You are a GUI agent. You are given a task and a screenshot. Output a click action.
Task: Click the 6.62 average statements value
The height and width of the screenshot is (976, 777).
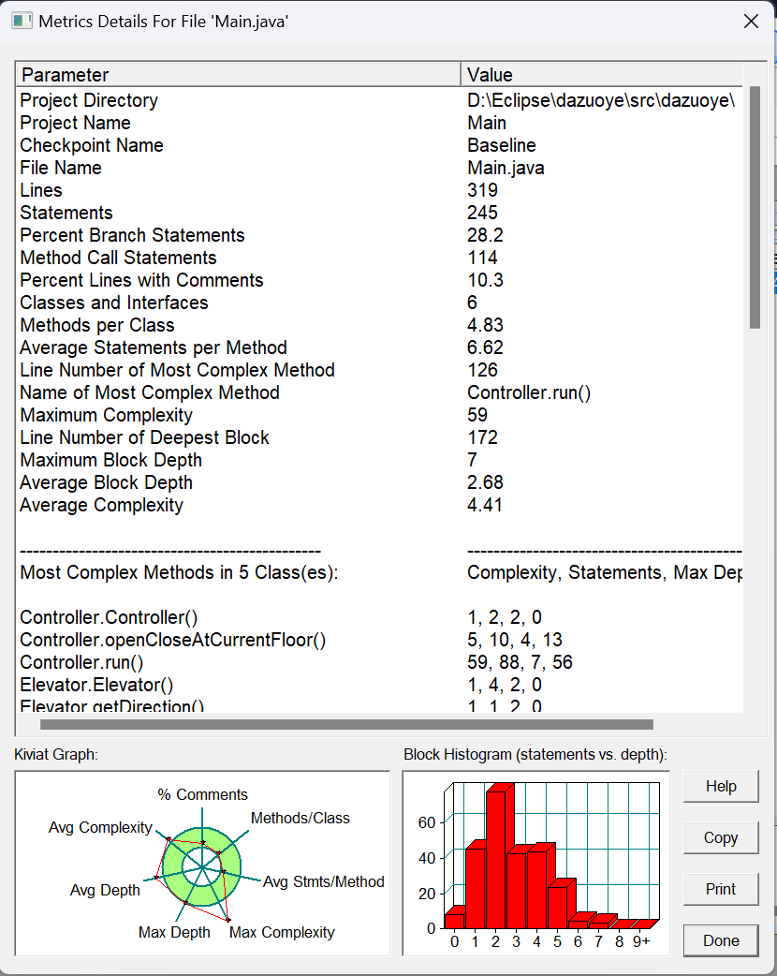pos(485,348)
